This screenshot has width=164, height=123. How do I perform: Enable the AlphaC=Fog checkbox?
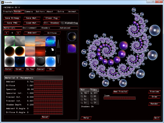[x=62, y=23]
